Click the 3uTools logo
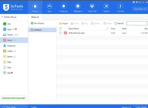The width and height of the screenshot is (148, 108). click(13, 7)
